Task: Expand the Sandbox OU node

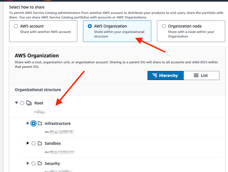Action: [x=28, y=143]
